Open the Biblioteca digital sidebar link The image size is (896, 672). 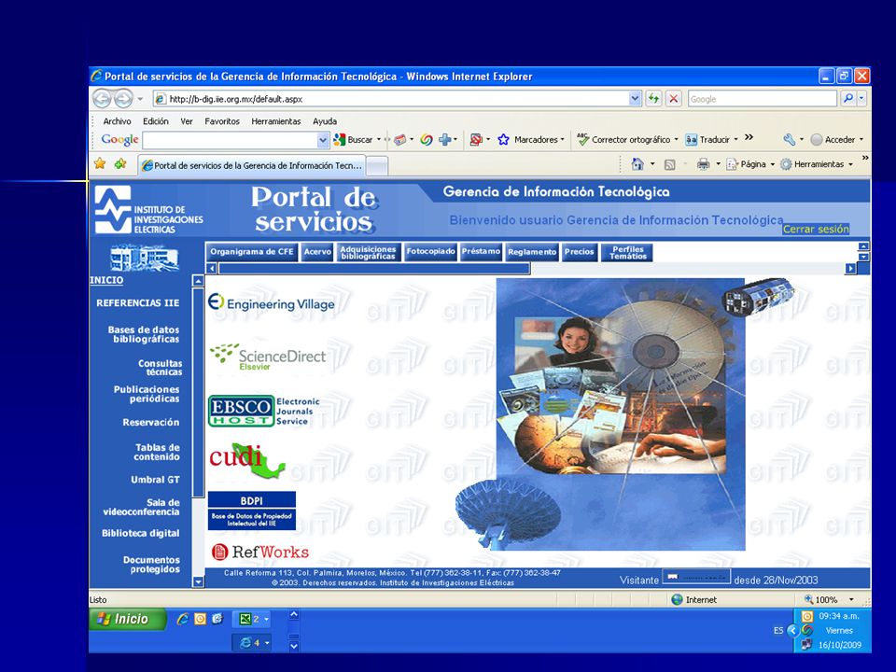click(x=141, y=533)
